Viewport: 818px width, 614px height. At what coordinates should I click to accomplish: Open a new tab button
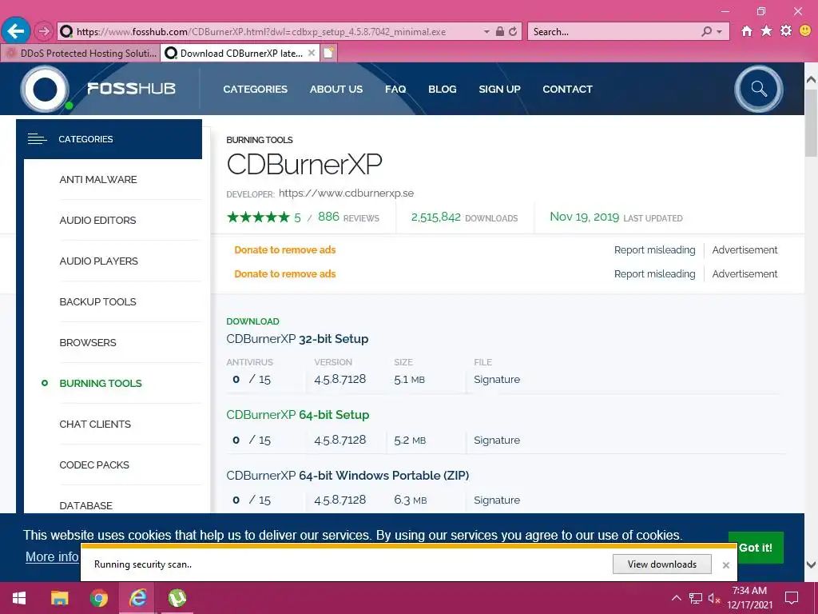[x=328, y=53]
